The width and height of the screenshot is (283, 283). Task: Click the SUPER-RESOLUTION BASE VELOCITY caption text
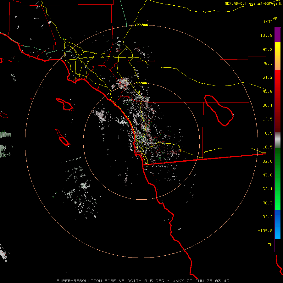[x=99, y=281]
